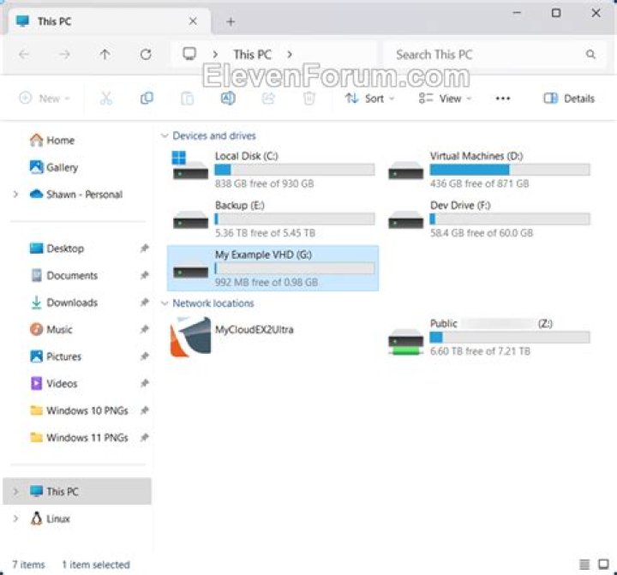Image resolution: width=617 pixels, height=575 pixels.
Task: Open Windows 10 PNGs folder shortcut
Action: [x=79, y=410]
